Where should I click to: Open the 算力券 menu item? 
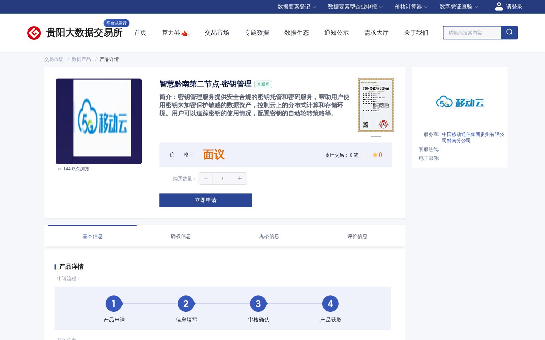coord(171,33)
